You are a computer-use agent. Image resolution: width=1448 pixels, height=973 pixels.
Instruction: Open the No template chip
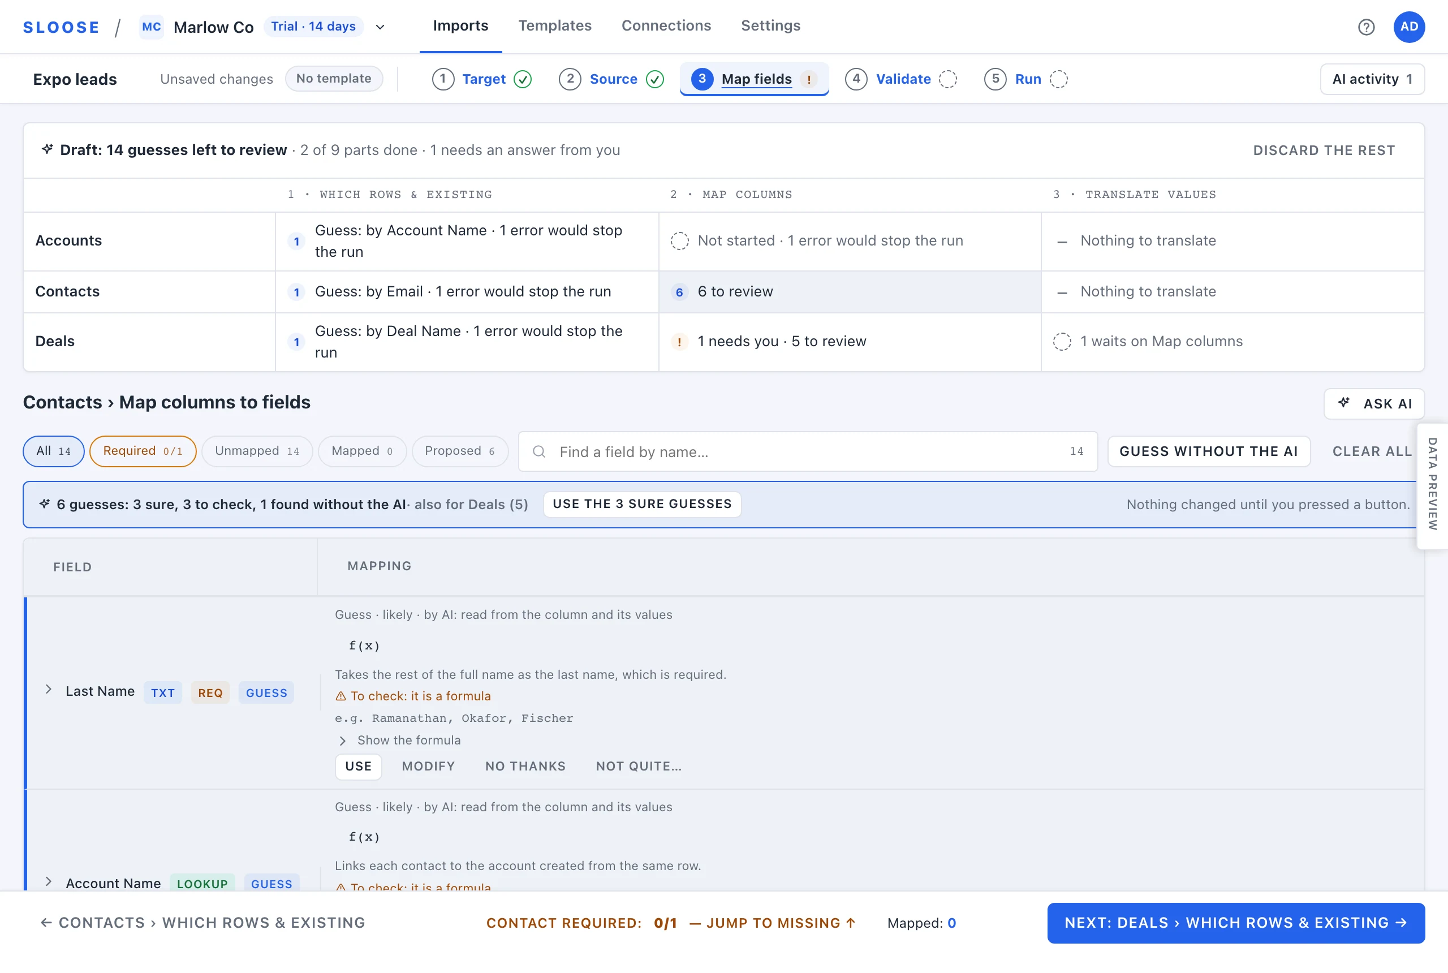tap(334, 79)
